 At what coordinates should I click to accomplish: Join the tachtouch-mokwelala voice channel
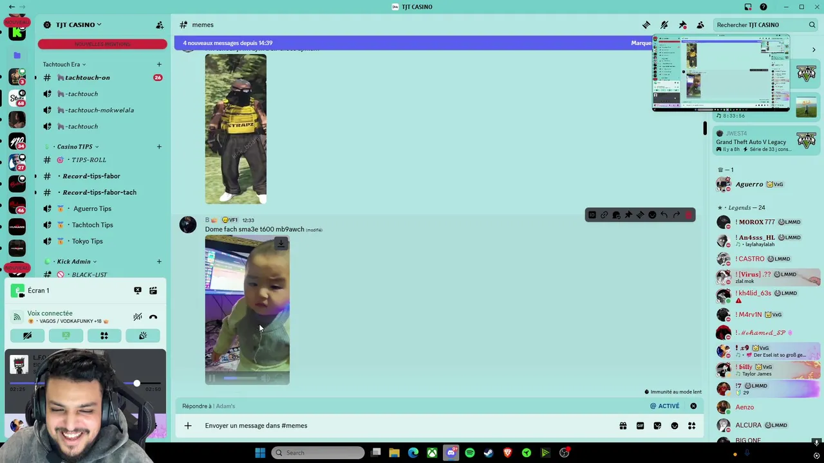pos(102,110)
